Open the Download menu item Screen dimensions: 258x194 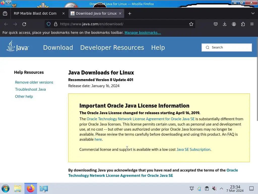(x=58, y=48)
